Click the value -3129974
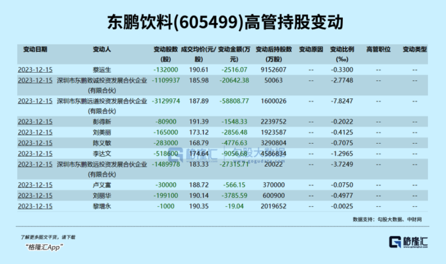The width and height of the screenshot is (446, 264). click(x=166, y=101)
